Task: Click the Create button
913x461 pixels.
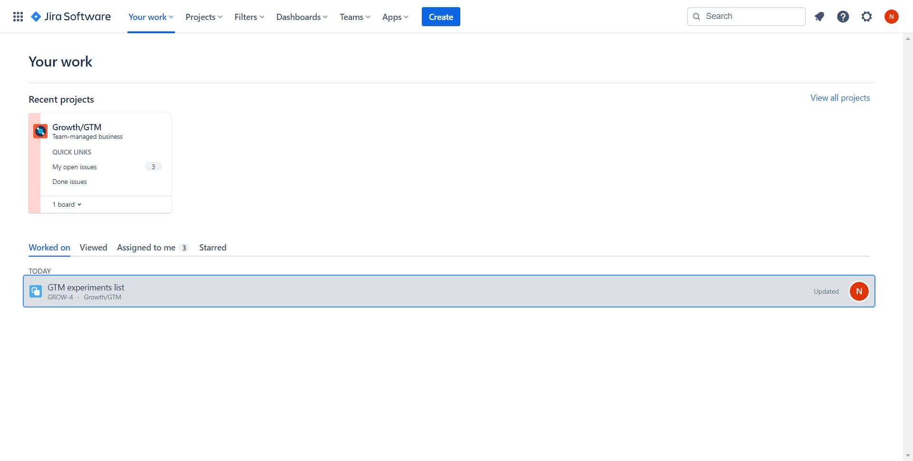Action: [x=441, y=16]
